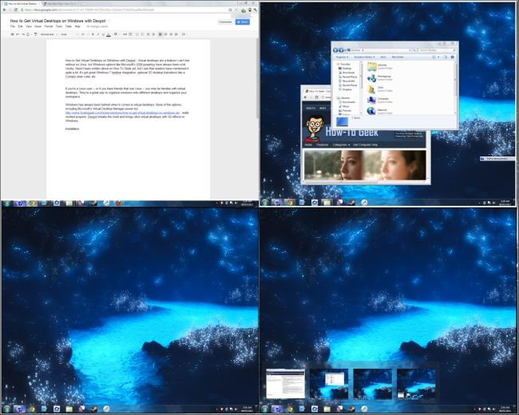Click the reload icon in Docs browser window
Screen dimensions: 519x415
pyautogui.click(x=16, y=10)
